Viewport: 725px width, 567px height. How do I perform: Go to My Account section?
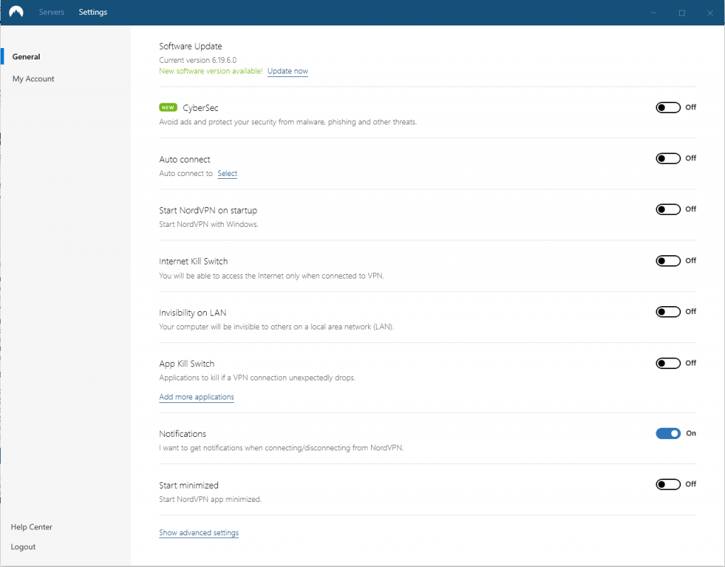click(33, 79)
